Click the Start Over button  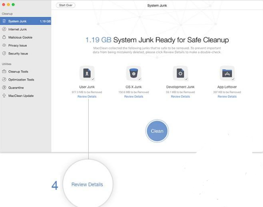[x=66, y=5]
